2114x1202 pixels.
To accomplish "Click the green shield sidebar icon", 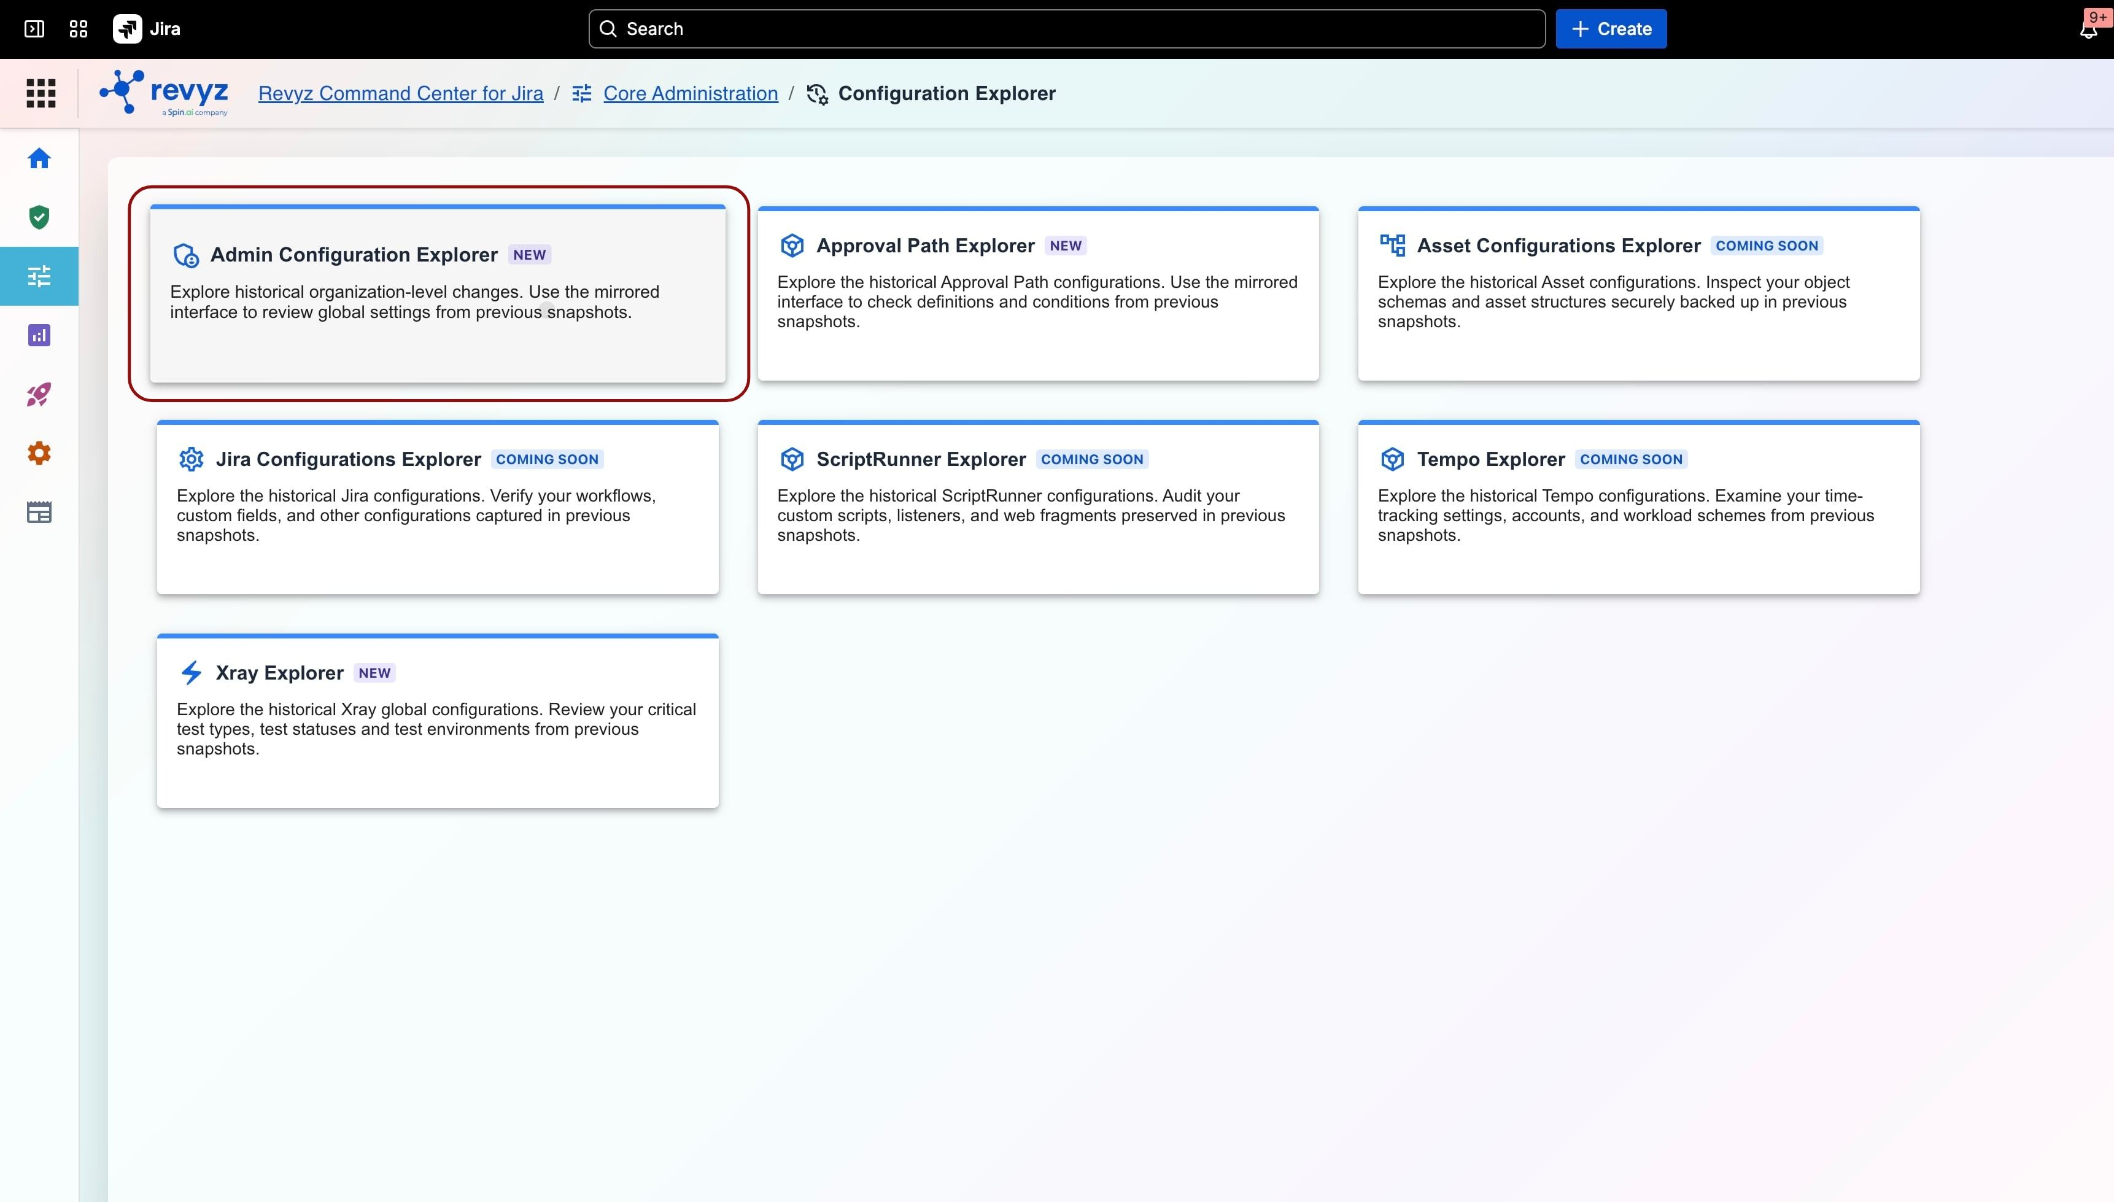I will pos(39,217).
